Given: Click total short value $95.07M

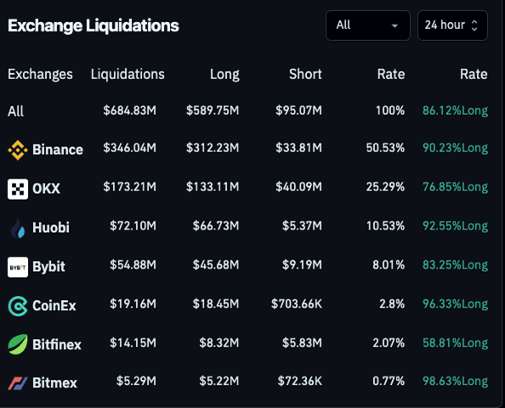Looking at the screenshot, I should tap(298, 110).
